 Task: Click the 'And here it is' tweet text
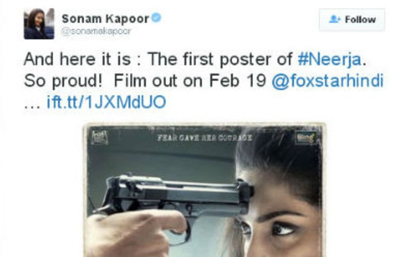[x=77, y=59]
